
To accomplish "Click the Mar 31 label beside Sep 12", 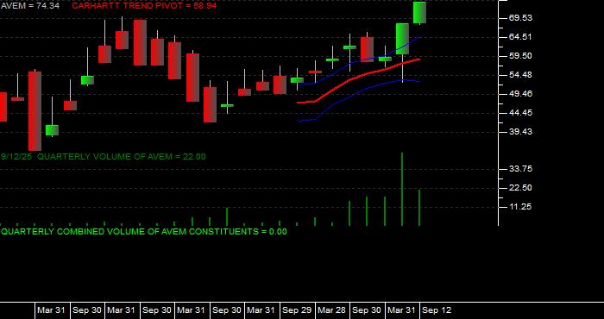I will (401, 310).
